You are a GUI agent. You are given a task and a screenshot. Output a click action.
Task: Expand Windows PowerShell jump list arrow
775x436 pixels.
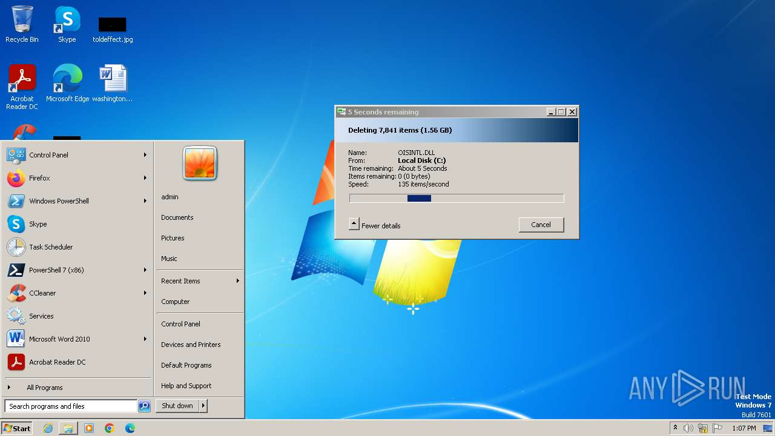[145, 201]
